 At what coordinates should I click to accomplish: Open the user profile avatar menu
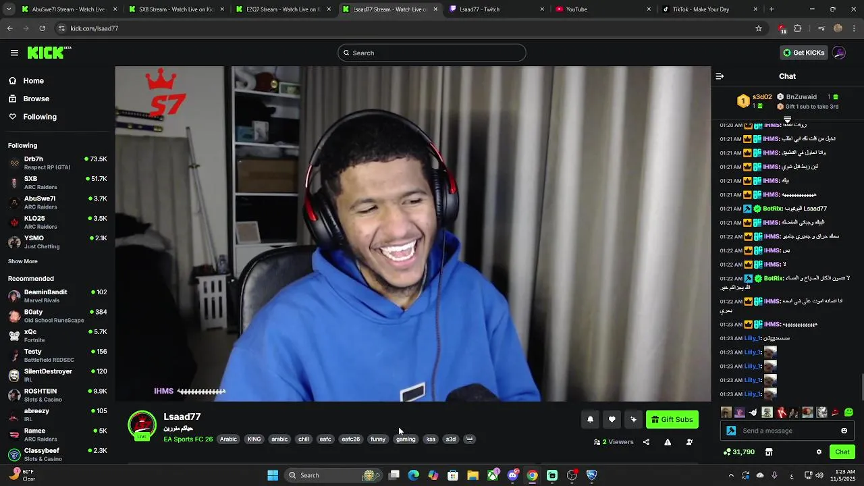coord(839,53)
